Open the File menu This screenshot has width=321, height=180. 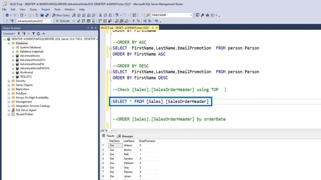point(4,9)
